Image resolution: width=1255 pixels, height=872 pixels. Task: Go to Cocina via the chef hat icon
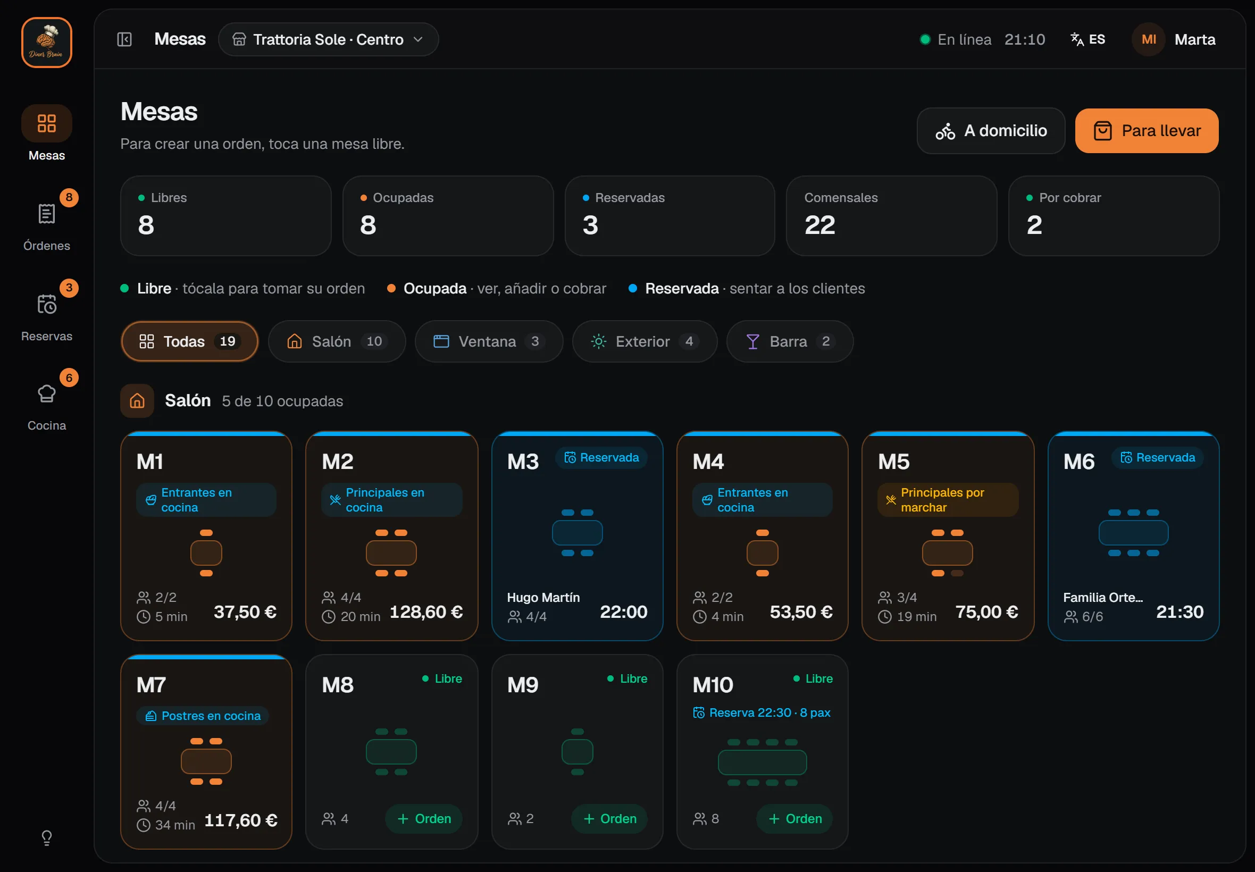tap(46, 393)
